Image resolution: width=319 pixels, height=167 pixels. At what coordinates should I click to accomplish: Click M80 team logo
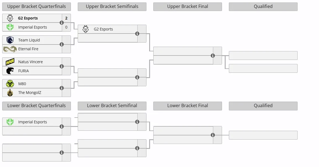pyautogui.click(x=10, y=83)
